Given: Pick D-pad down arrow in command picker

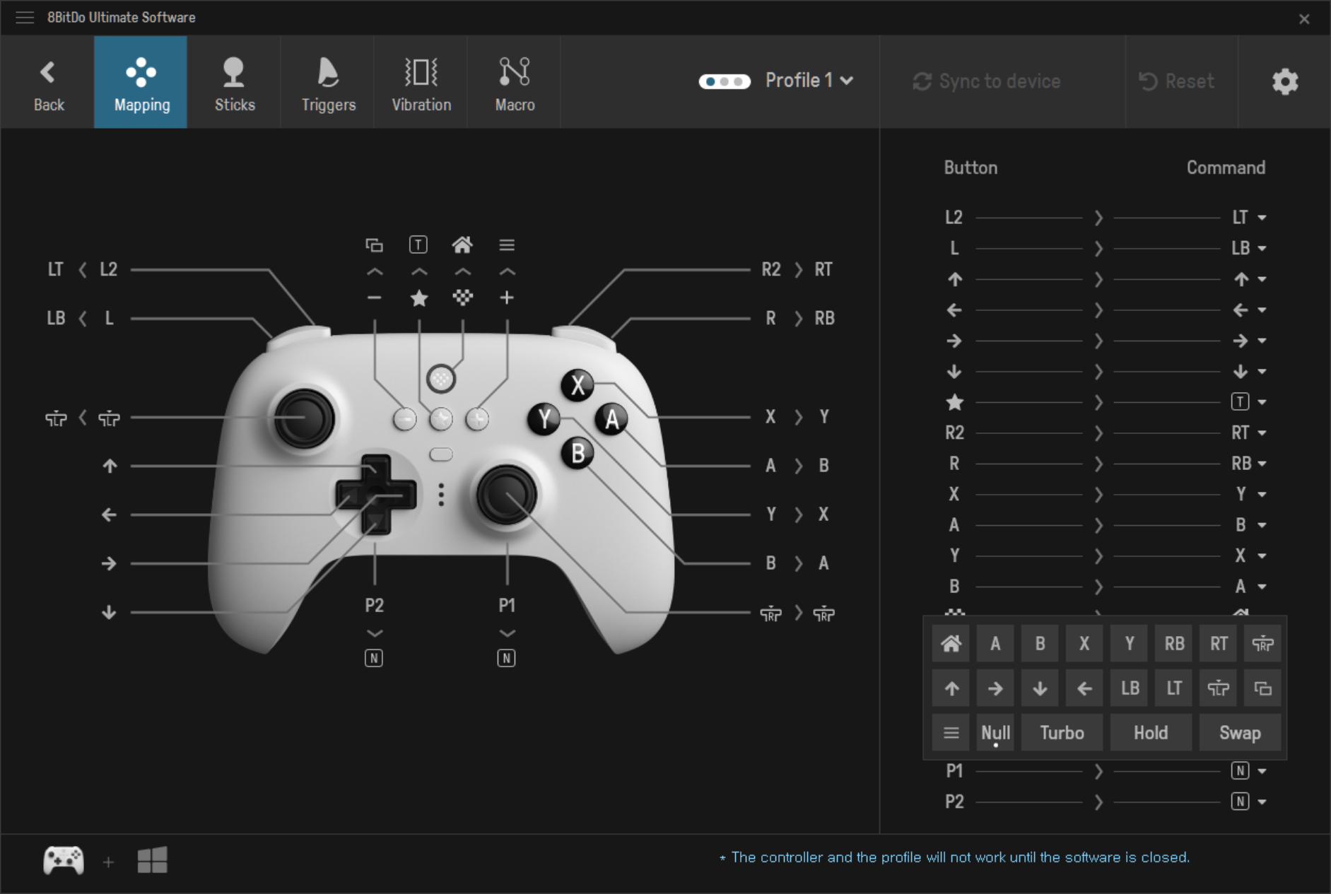Looking at the screenshot, I should pyautogui.click(x=1040, y=688).
